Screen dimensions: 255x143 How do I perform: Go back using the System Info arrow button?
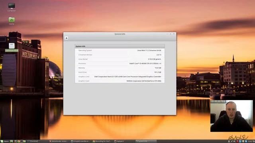[x=67, y=38]
